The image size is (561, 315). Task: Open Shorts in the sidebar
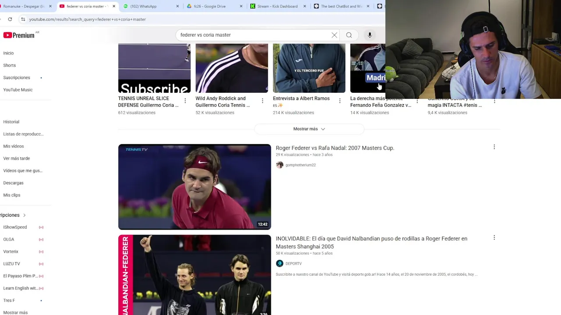(x=9, y=65)
